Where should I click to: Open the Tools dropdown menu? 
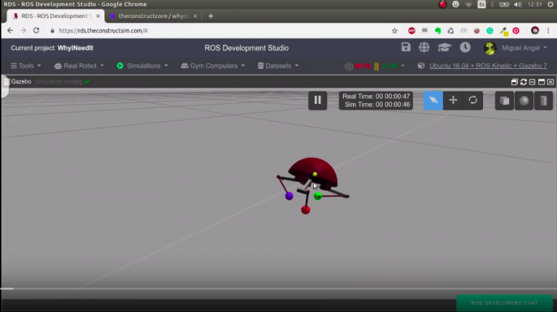tap(26, 66)
